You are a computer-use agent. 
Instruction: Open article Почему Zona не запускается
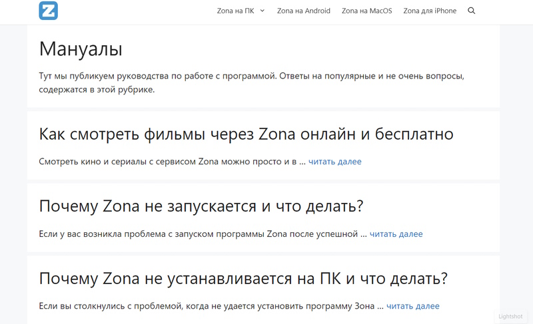[201, 206]
